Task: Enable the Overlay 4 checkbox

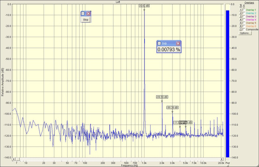Action: point(244,20)
